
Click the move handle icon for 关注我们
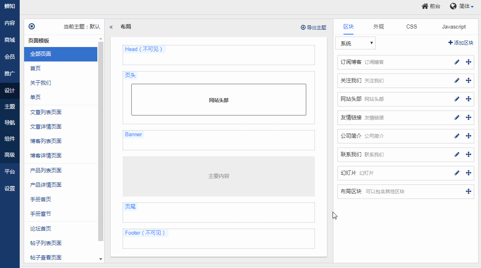[469, 80]
